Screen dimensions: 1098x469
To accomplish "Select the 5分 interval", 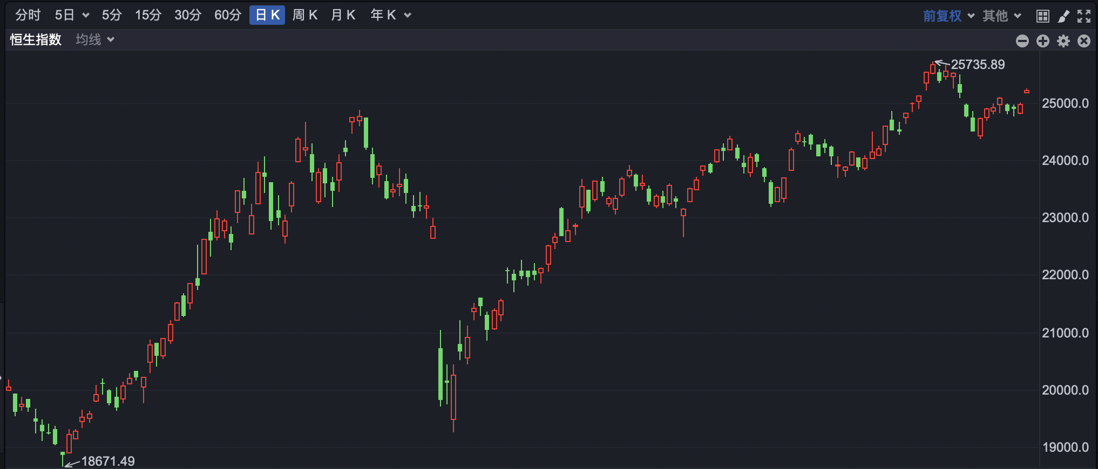I will (x=112, y=15).
